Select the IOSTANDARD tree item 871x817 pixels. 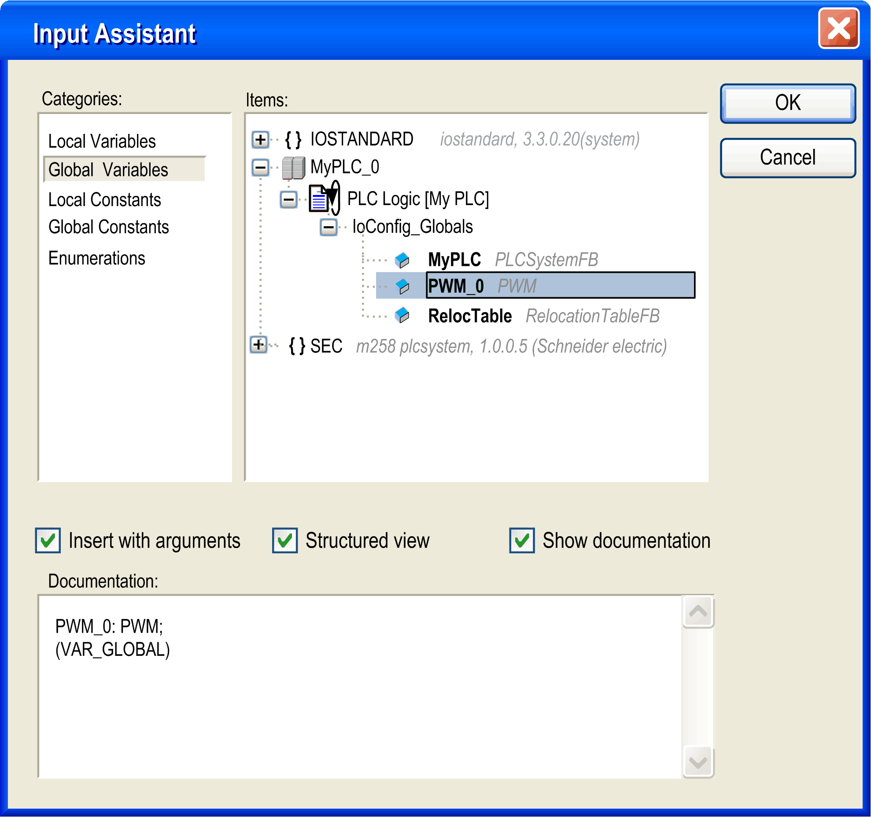pyautogui.click(x=362, y=139)
